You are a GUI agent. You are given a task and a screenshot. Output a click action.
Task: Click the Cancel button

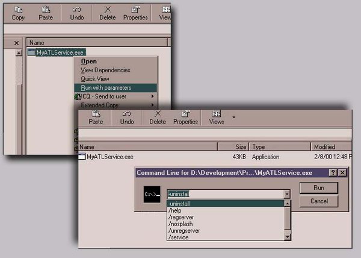319,201
